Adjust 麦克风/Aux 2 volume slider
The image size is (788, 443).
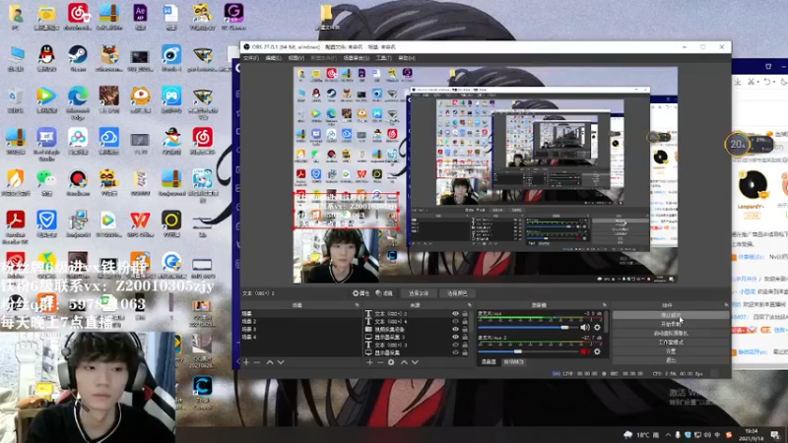[527, 351]
